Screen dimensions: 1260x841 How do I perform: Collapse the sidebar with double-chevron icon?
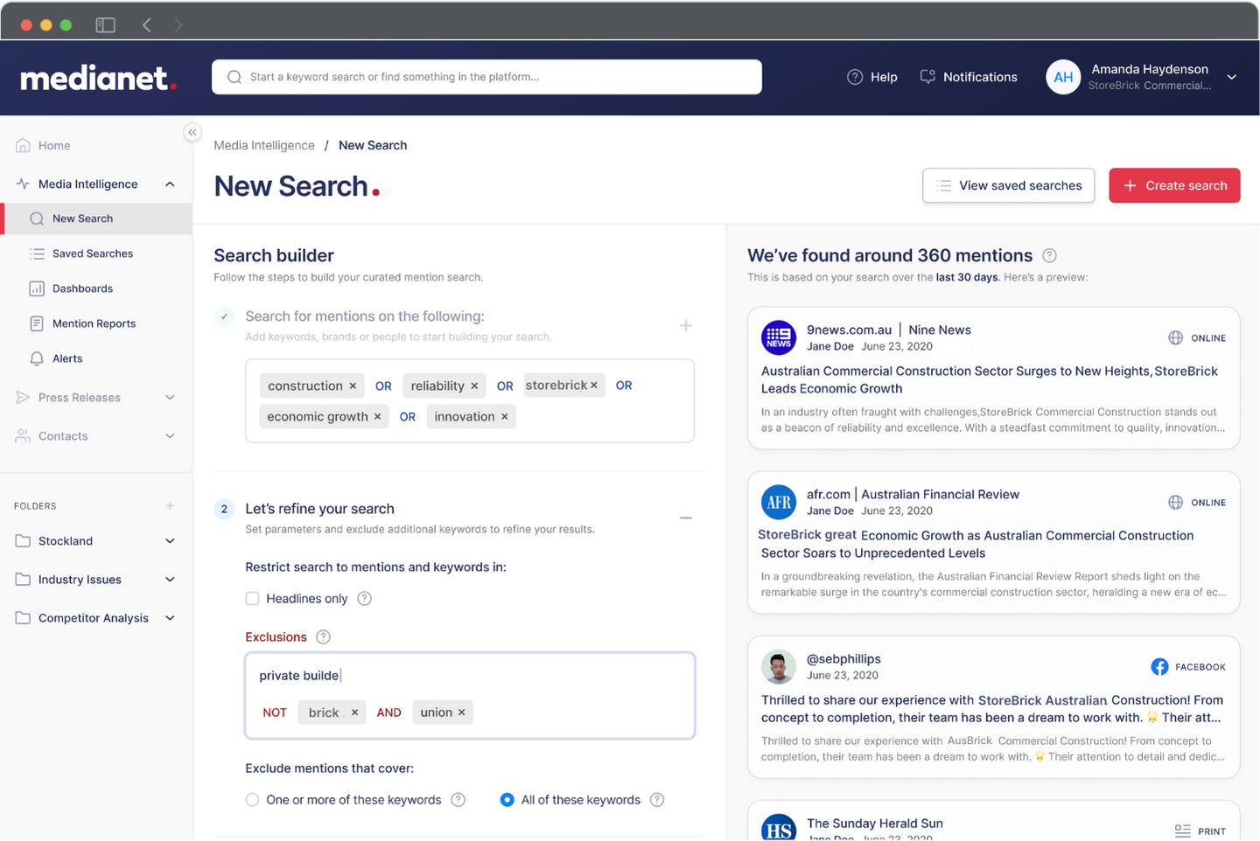point(192,132)
